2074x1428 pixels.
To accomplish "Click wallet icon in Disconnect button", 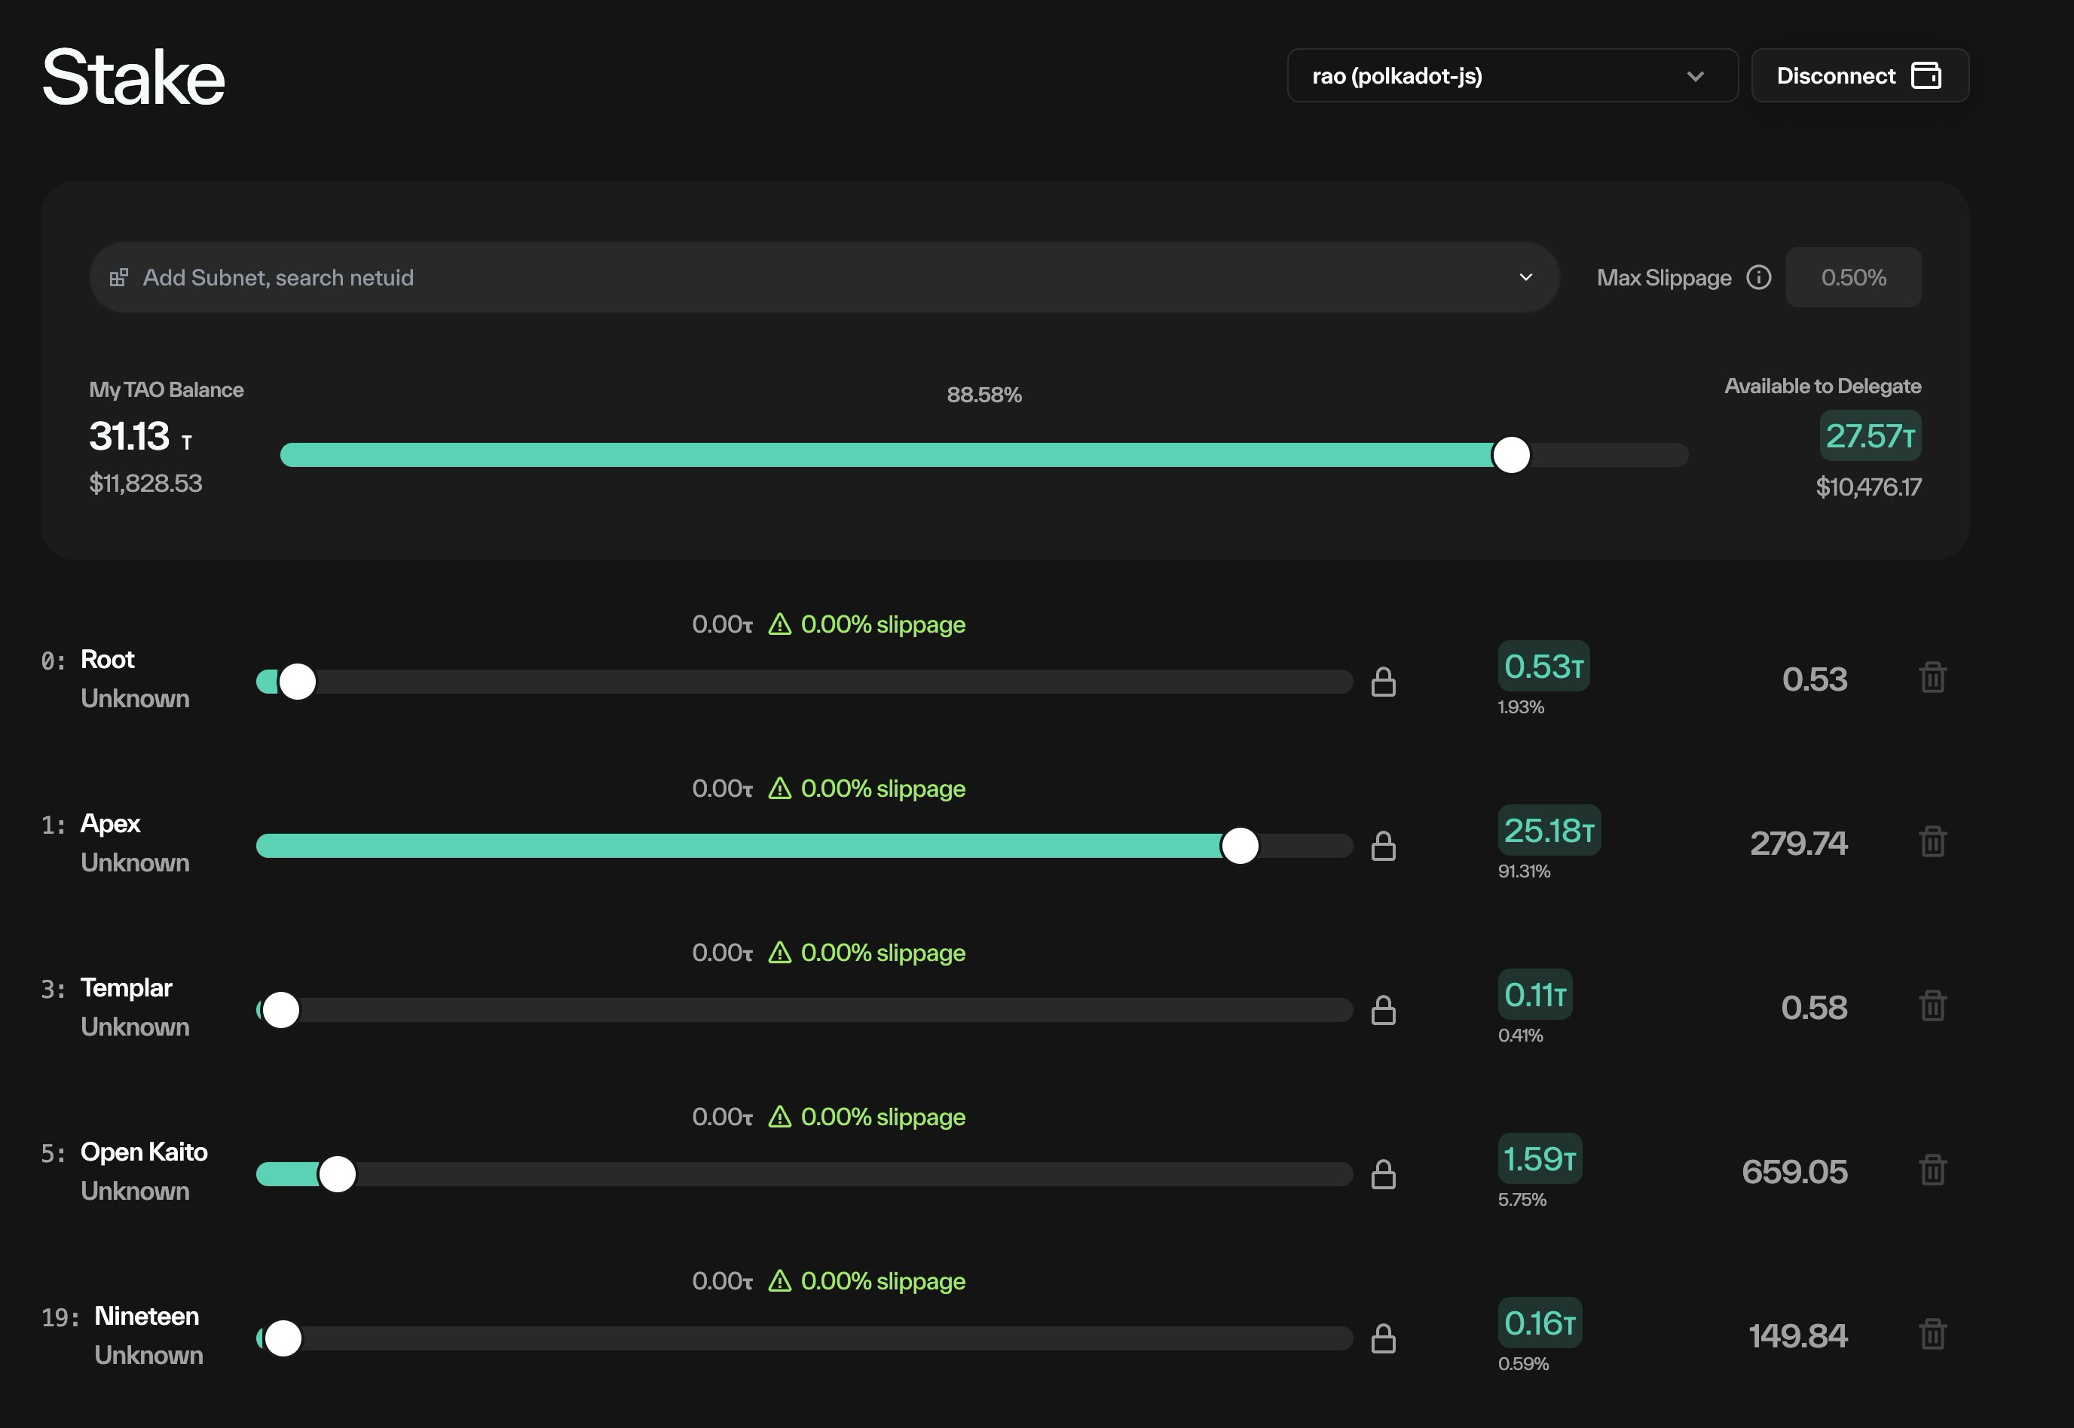I will (x=1926, y=75).
